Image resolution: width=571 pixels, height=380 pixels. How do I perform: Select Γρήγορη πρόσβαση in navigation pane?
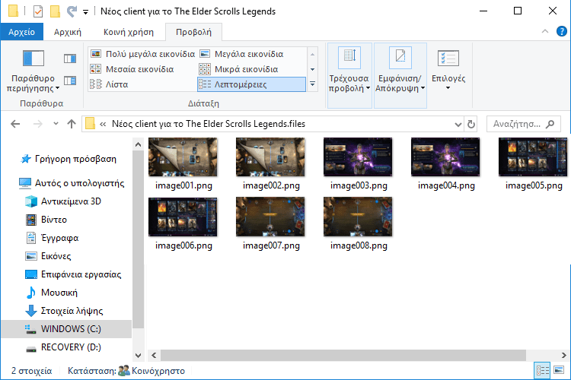point(69,159)
